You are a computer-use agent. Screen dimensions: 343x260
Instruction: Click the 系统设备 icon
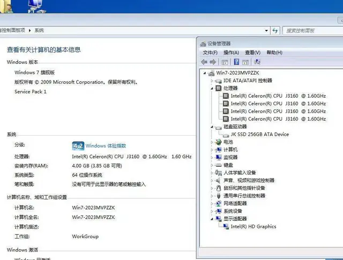pos(218,211)
